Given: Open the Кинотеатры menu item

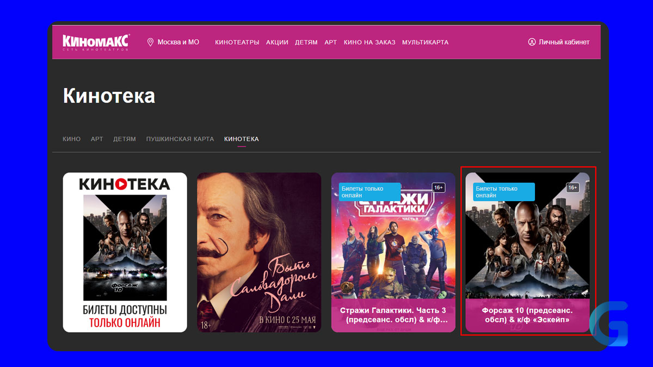Looking at the screenshot, I should (237, 42).
